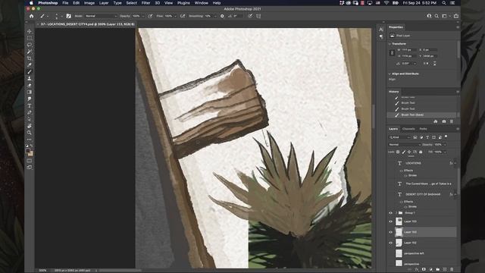The height and width of the screenshot is (273, 485).
Task: Select the Hand tool
Action: click(30, 126)
